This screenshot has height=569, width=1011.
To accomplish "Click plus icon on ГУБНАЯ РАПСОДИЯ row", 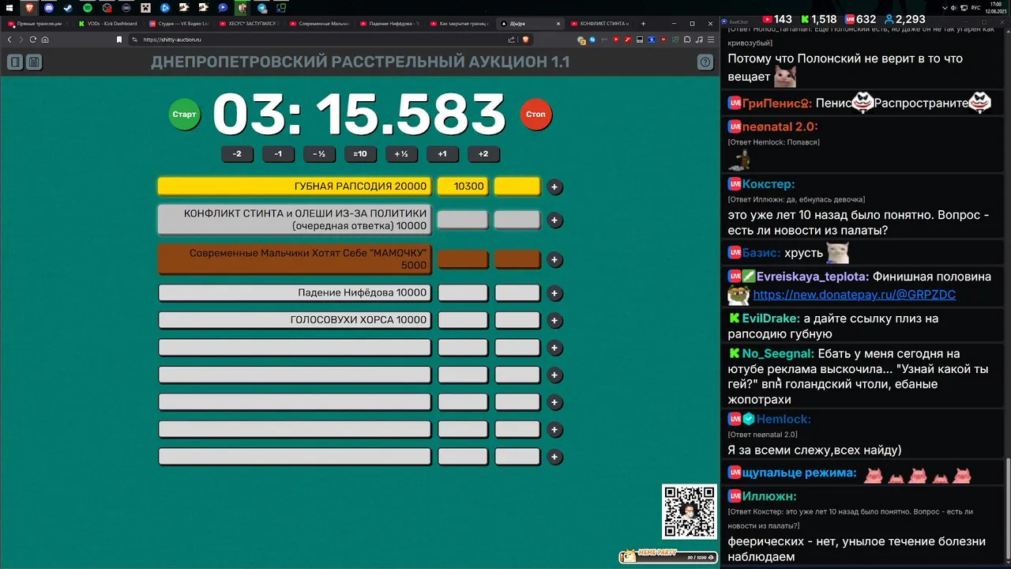I will pos(554,187).
